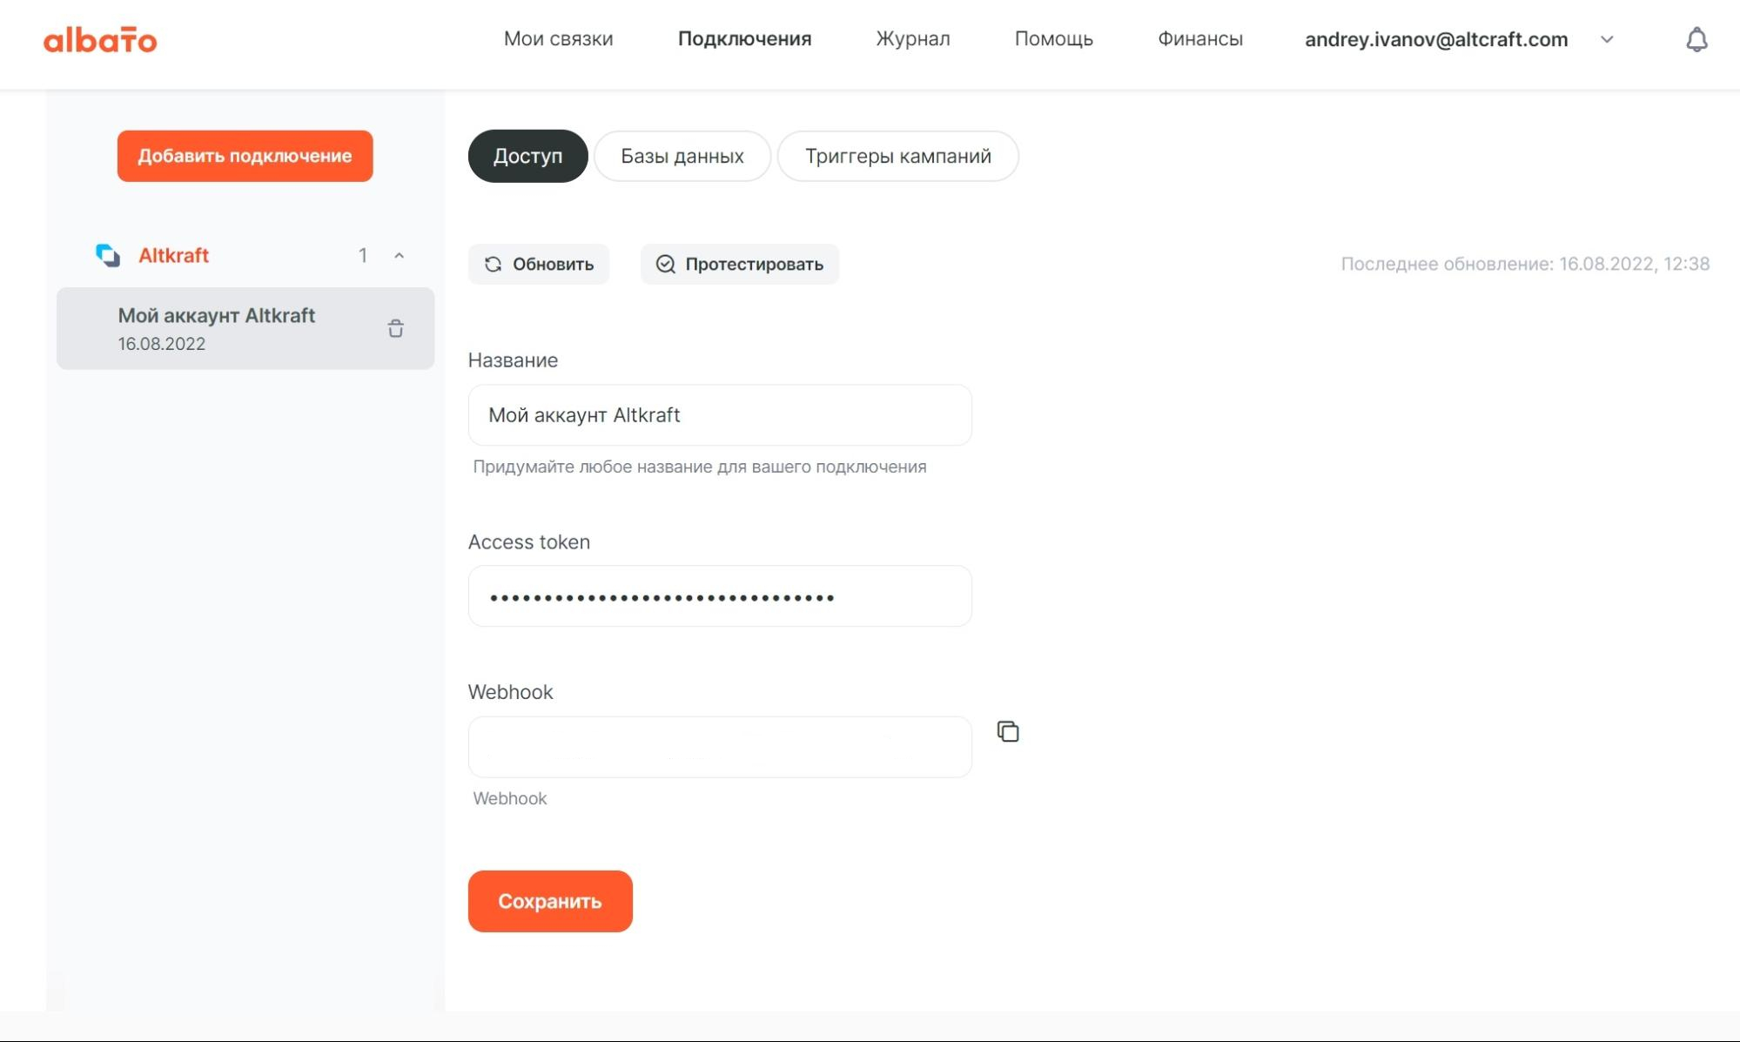This screenshot has width=1740, height=1042.
Task: Click the connection count 1 beside Altkraft
Action: click(362, 255)
